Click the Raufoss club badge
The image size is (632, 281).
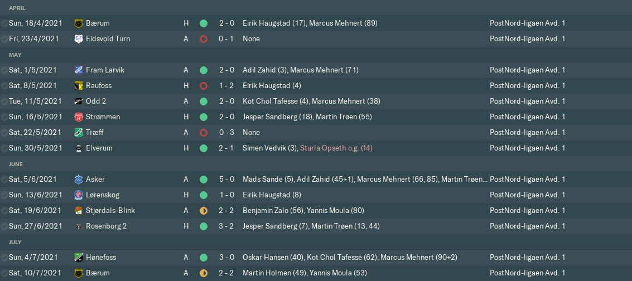(x=78, y=86)
